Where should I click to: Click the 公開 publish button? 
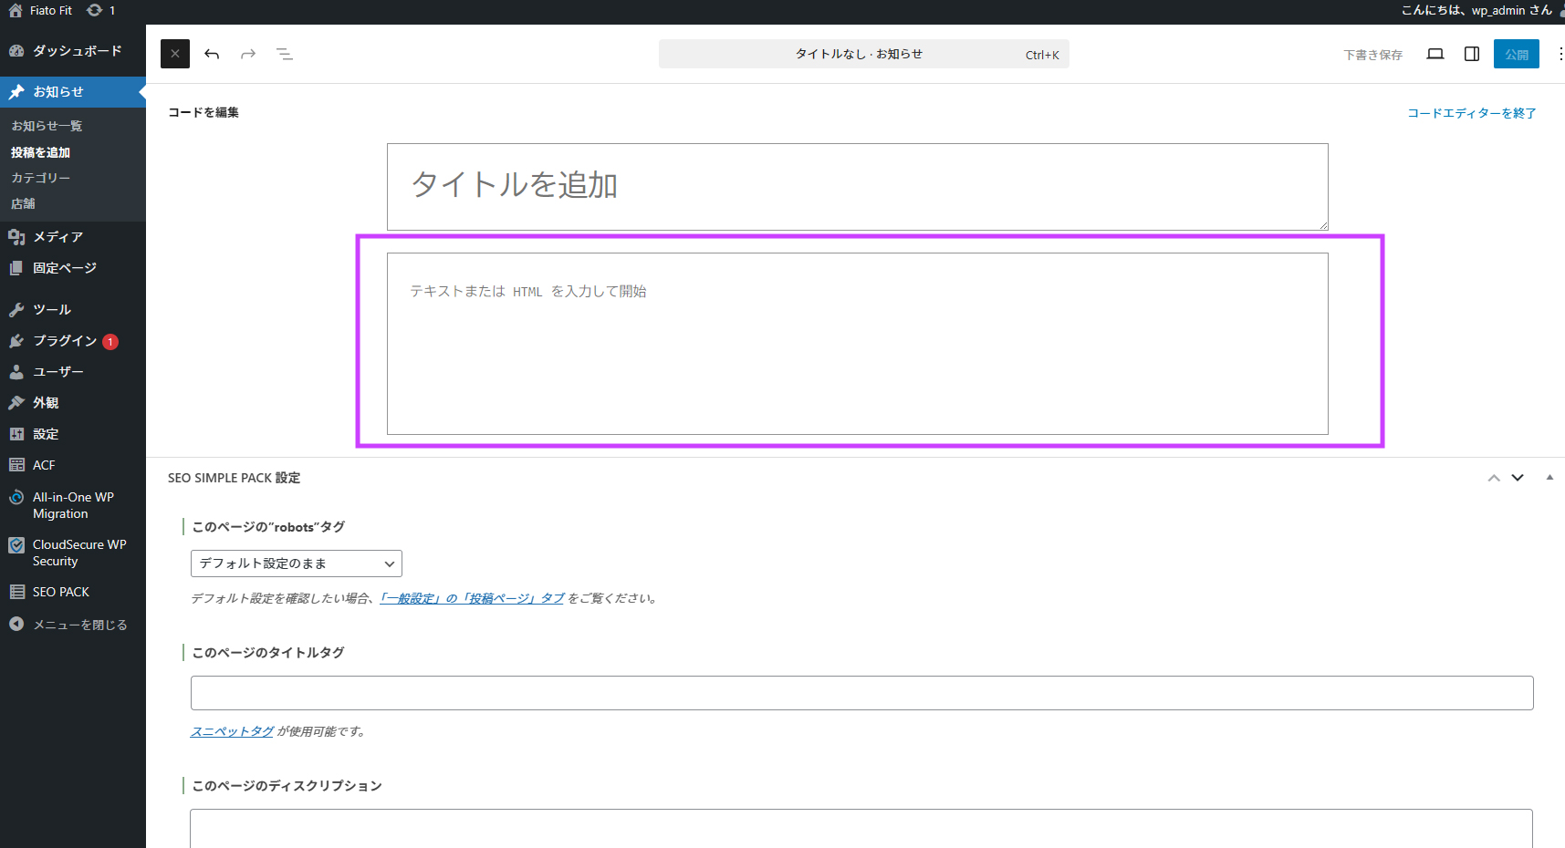click(1516, 54)
